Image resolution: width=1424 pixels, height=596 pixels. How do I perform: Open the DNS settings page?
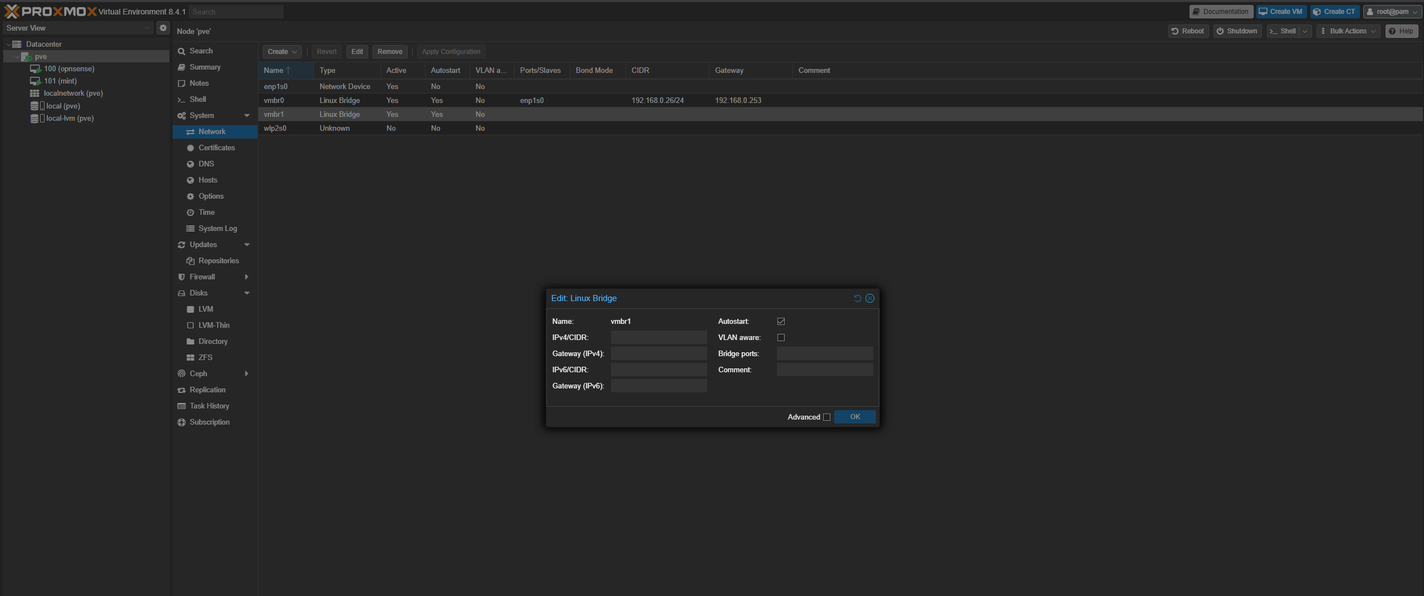(206, 164)
